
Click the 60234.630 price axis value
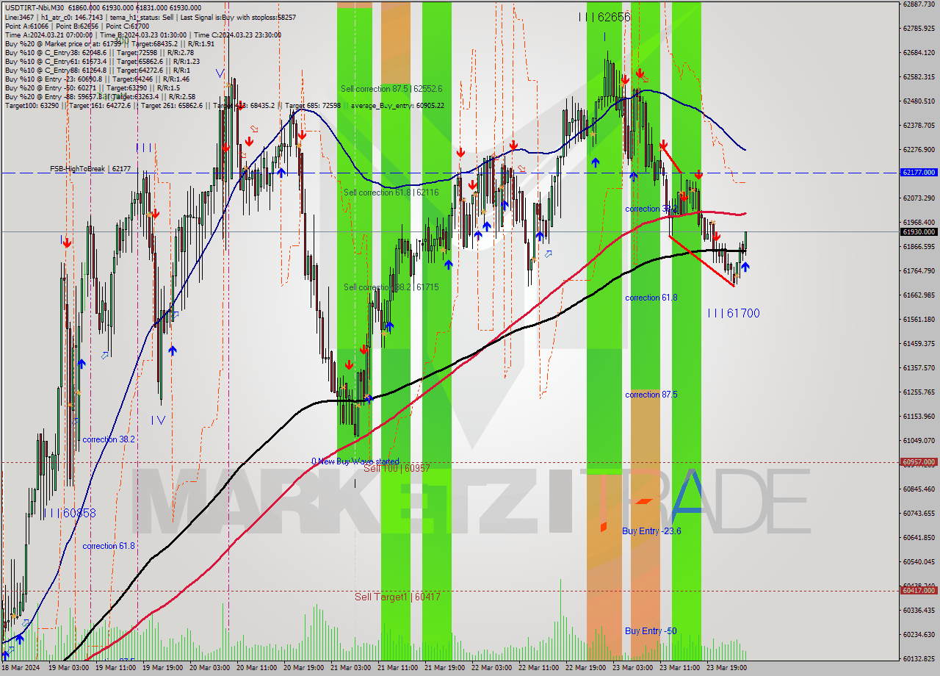pyautogui.click(x=918, y=635)
